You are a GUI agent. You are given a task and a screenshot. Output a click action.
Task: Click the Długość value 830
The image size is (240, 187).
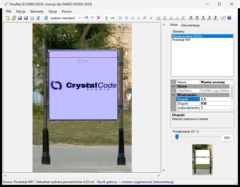point(215,104)
